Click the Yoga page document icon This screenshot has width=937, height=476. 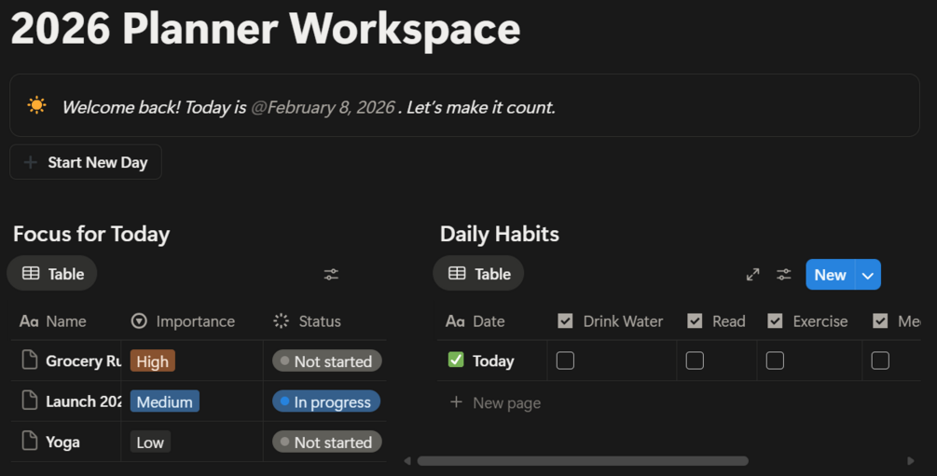pyautogui.click(x=30, y=442)
